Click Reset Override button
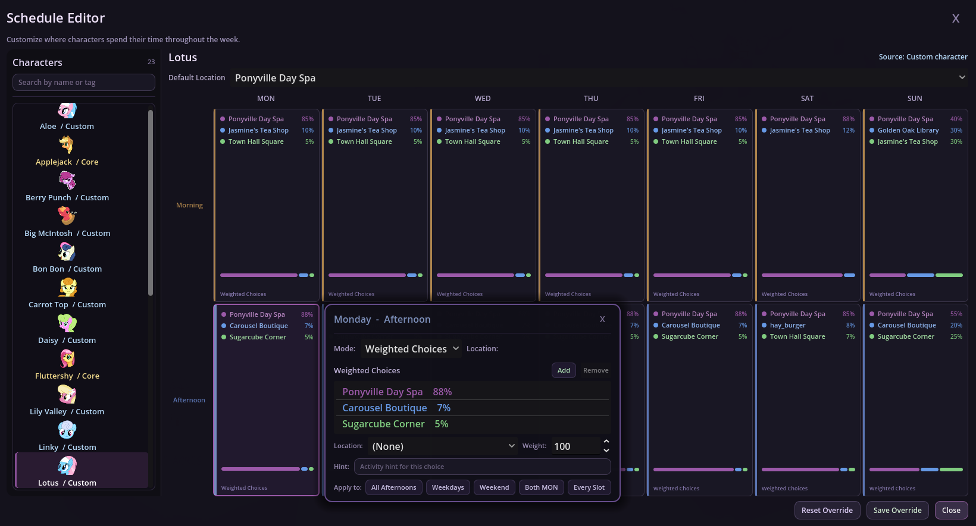 pyautogui.click(x=827, y=511)
